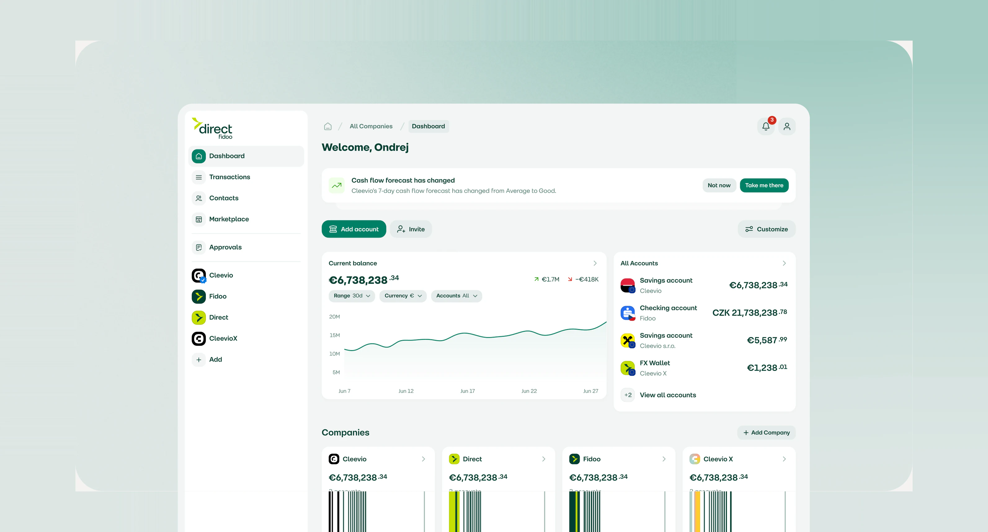Select the Direct company icon in sidebar
The width and height of the screenshot is (988, 532).
click(199, 317)
